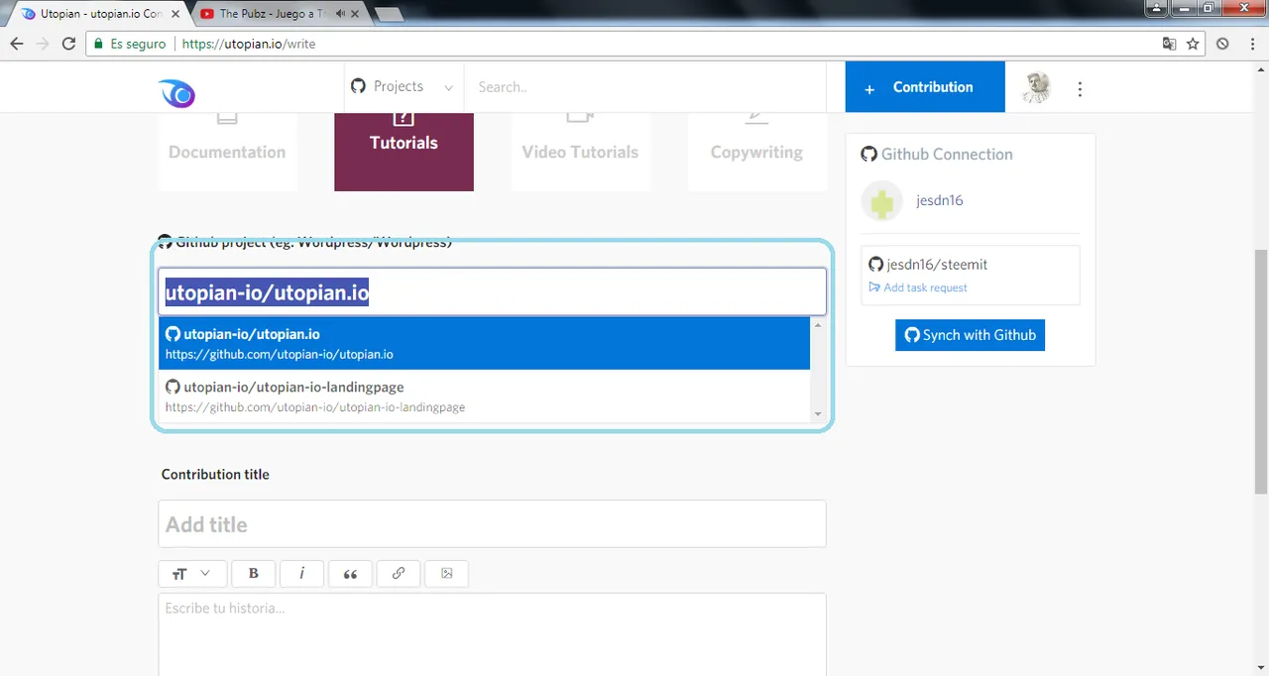Click the suggestion list scroll up arrow
1269x676 pixels.
click(x=818, y=325)
